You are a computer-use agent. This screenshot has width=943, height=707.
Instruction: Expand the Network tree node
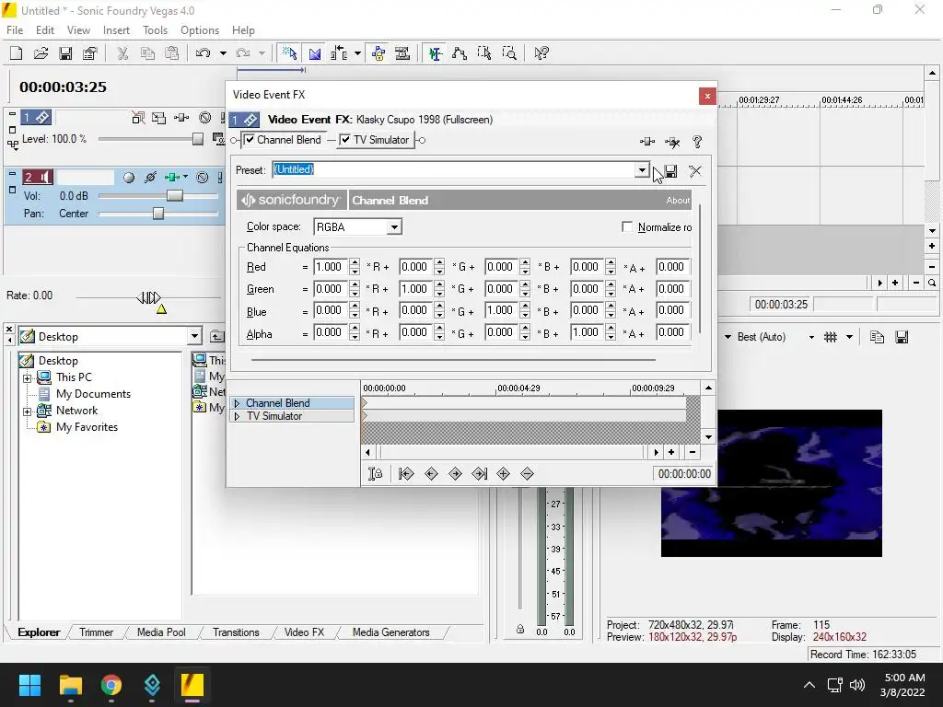pyautogui.click(x=27, y=411)
